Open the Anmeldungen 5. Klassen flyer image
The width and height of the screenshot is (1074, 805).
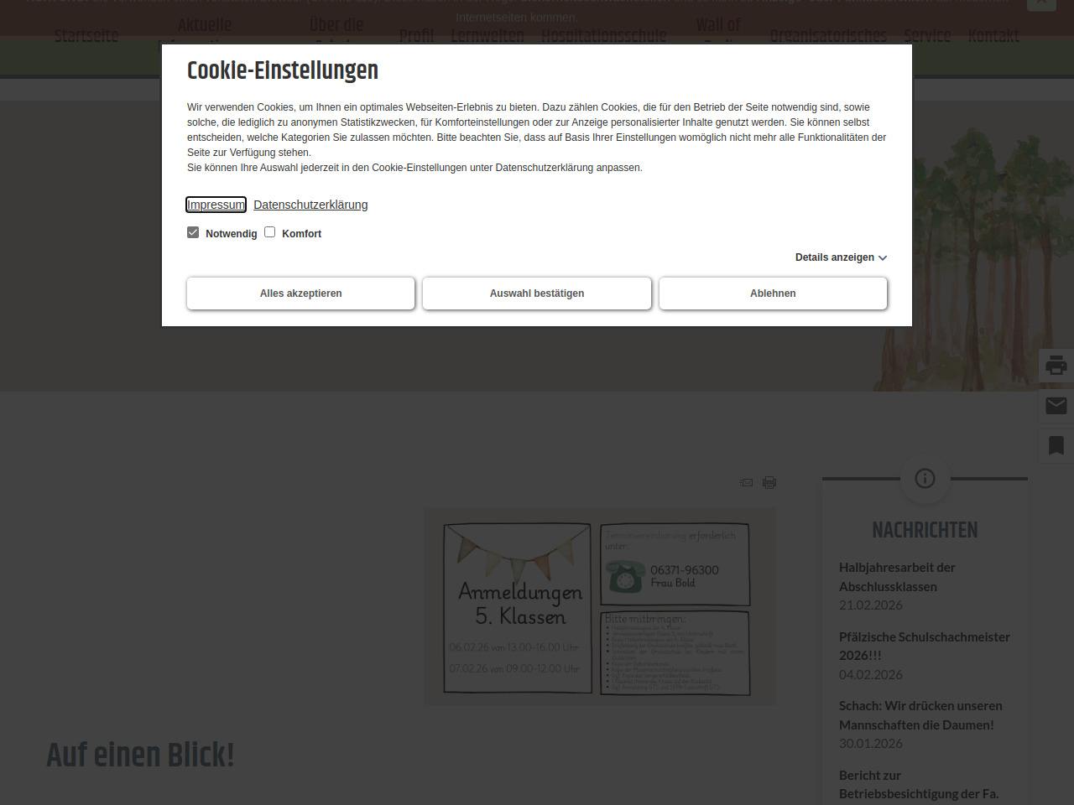[x=600, y=606]
